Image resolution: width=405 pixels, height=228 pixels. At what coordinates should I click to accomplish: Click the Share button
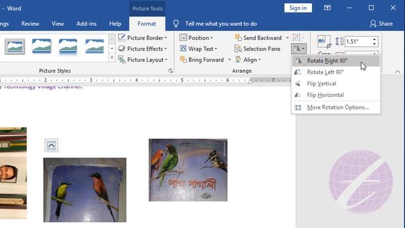coord(381,24)
